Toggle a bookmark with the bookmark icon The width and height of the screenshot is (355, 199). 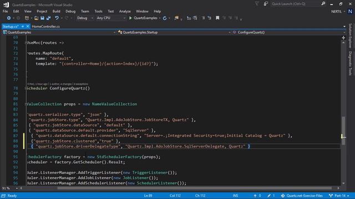[217, 18]
